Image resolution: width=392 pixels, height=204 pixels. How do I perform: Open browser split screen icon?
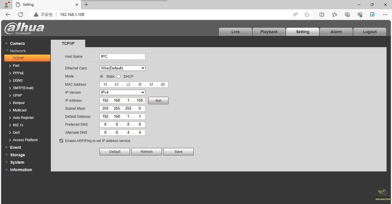coord(322,15)
